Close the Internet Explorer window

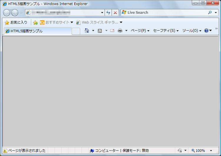tap(213, 3)
